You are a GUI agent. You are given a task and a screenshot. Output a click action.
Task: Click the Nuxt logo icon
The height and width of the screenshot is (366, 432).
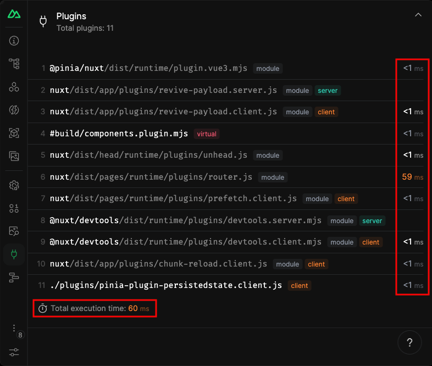14,14
